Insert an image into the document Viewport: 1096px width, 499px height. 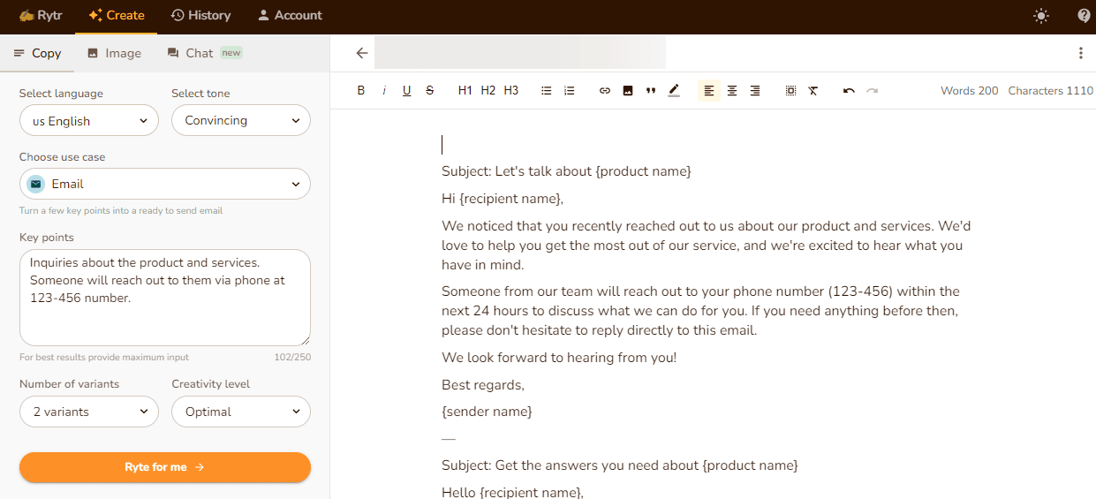[x=628, y=91]
